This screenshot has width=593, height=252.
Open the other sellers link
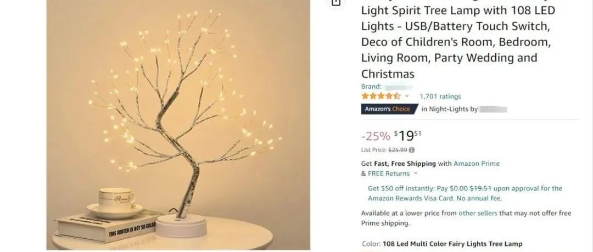coord(478,214)
